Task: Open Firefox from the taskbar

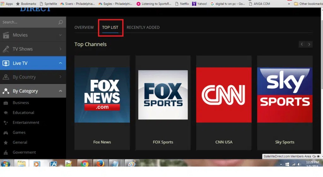Action: point(100,164)
